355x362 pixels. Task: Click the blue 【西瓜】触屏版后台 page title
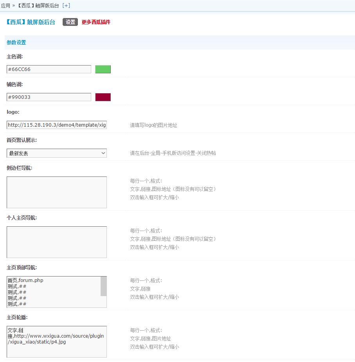31,22
